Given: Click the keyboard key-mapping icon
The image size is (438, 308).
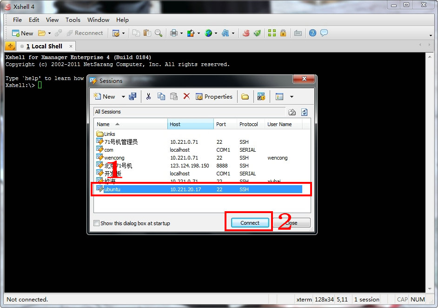Looking at the screenshot, I should tap(298, 33).
